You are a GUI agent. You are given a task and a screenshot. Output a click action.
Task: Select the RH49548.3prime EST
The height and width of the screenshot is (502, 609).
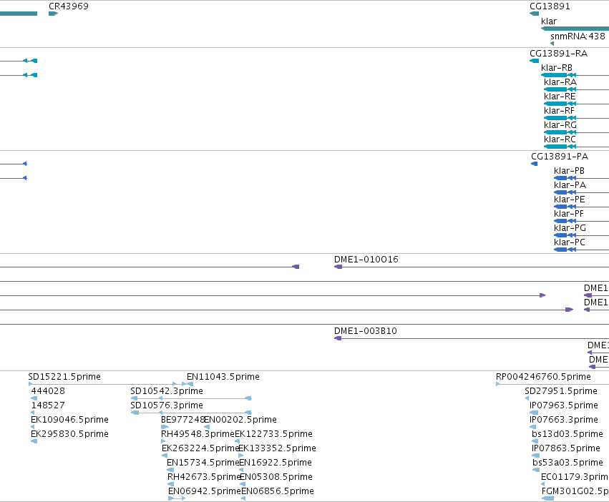[198, 434]
